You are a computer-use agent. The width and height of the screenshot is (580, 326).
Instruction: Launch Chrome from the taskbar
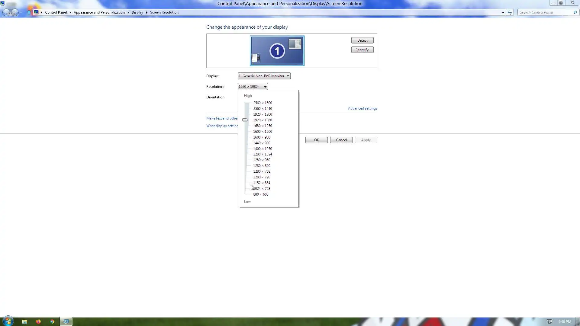click(x=52, y=321)
